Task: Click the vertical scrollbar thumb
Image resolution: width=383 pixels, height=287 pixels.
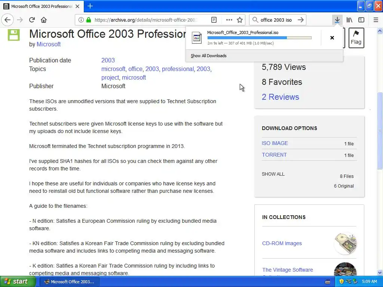Action: (x=380, y=130)
